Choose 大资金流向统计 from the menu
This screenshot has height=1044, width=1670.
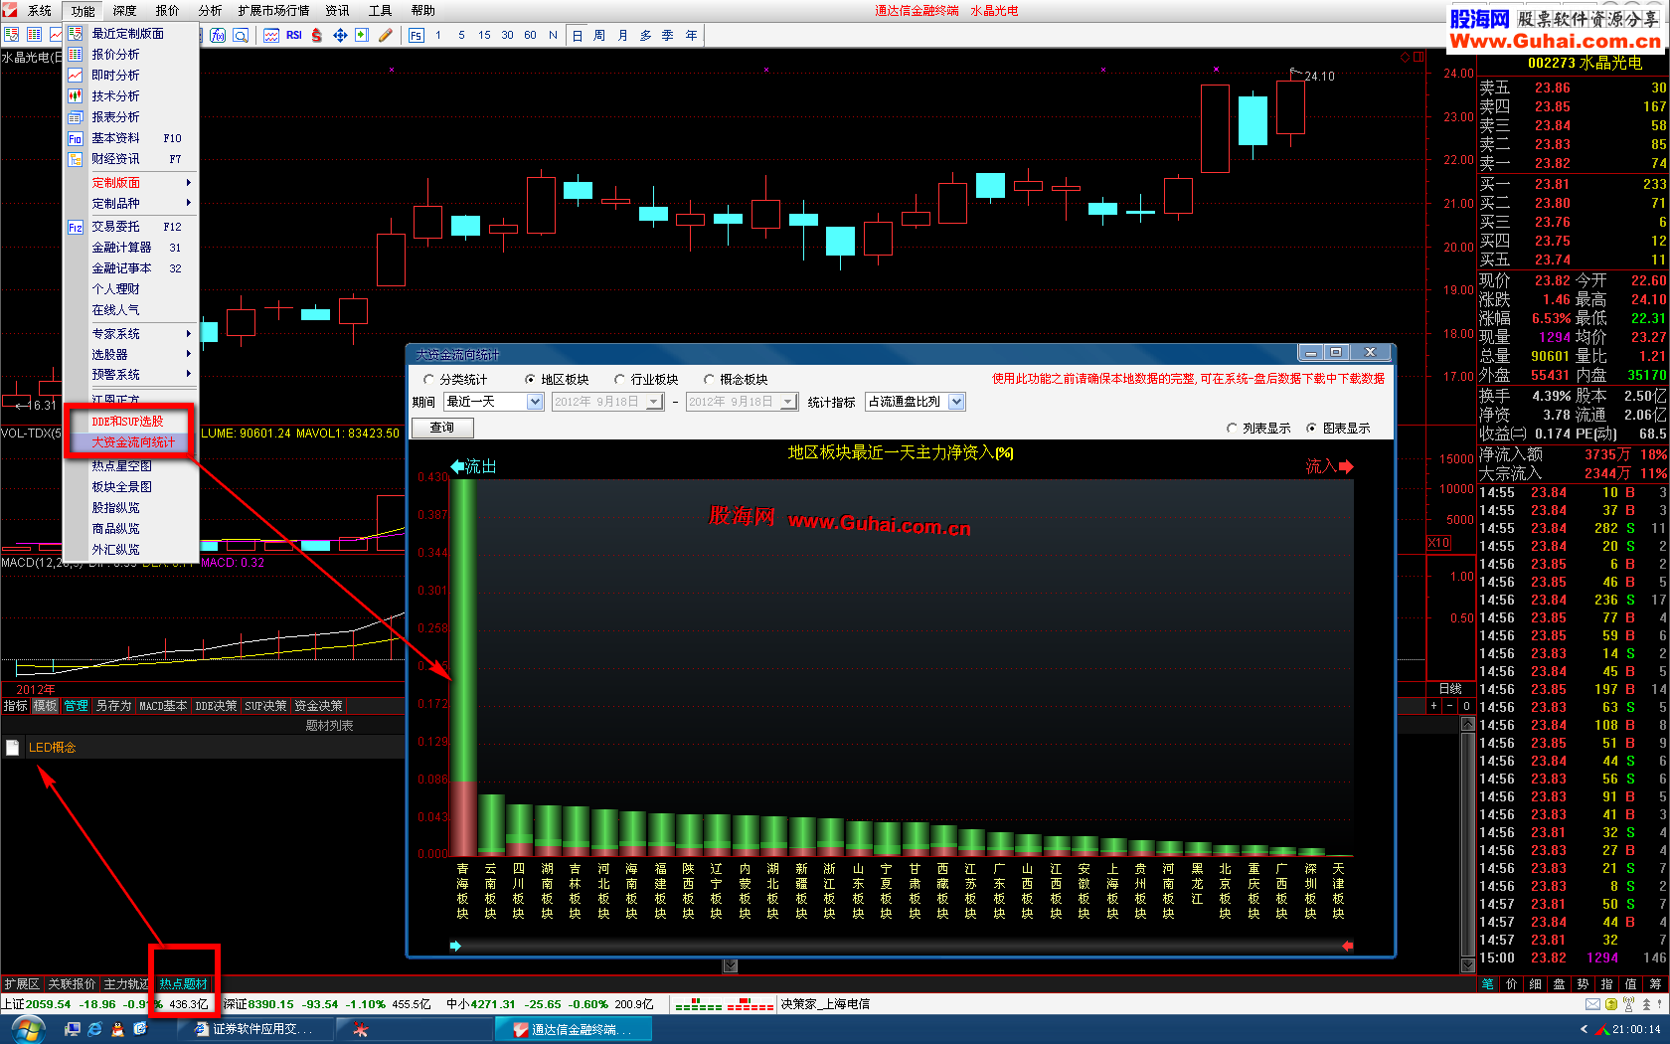pyautogui.click(x=133, y=442)
